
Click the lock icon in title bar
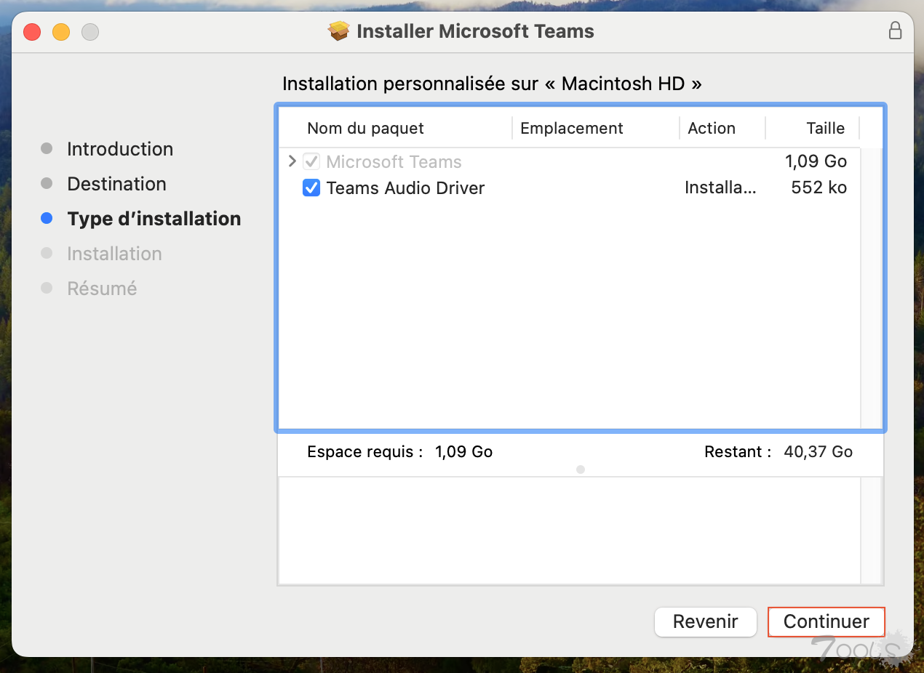(x=895, y=31)
